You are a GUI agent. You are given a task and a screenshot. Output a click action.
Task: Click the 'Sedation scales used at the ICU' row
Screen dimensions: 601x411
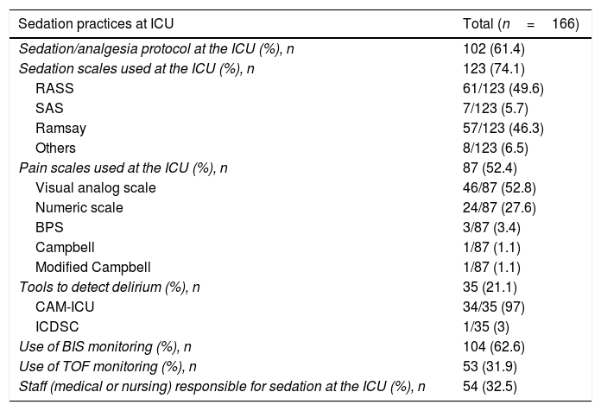click(x=136, y=70)
